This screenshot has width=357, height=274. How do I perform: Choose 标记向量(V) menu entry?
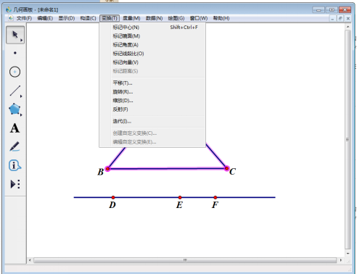(x=152, y=62)
